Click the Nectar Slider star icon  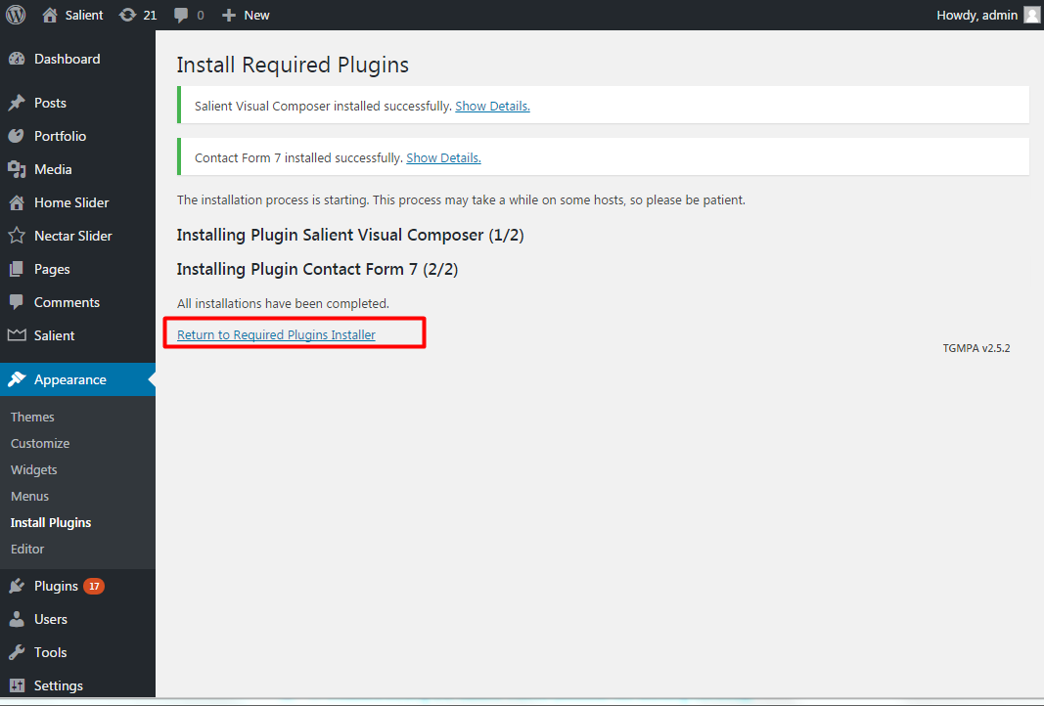(17, 236)
